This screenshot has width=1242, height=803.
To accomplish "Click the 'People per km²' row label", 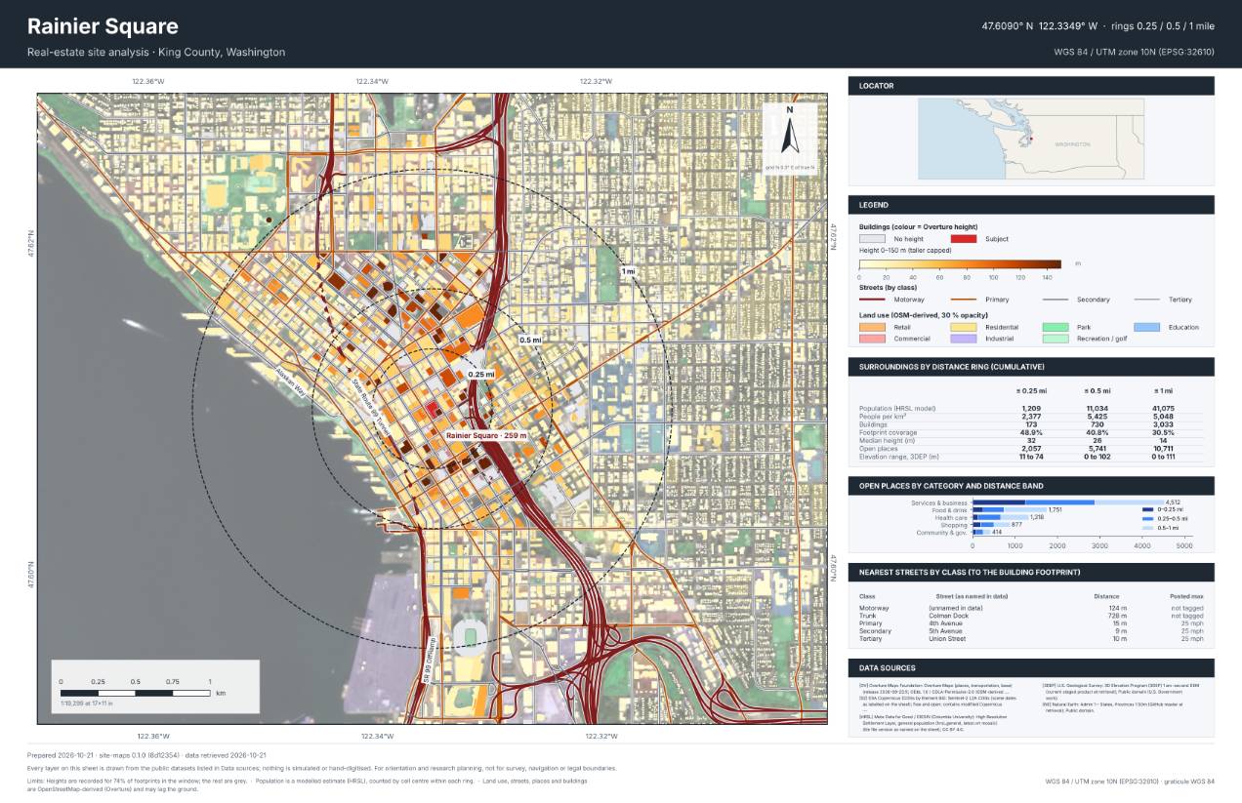I will (883, 417).
